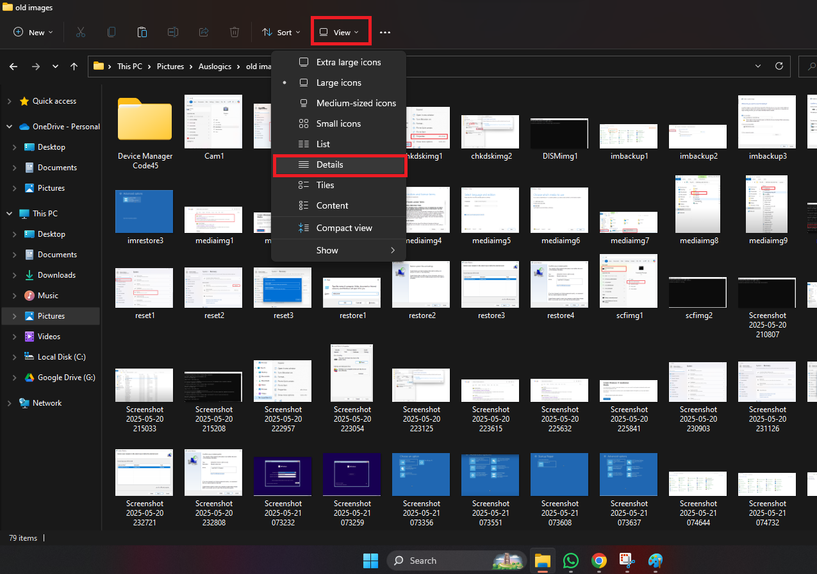This screenshot has width=817, height=574.
Task: Click the New button
Action: 33,32
